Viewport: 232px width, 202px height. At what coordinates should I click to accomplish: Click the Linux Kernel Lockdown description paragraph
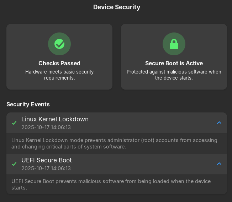tap(114, 143)
